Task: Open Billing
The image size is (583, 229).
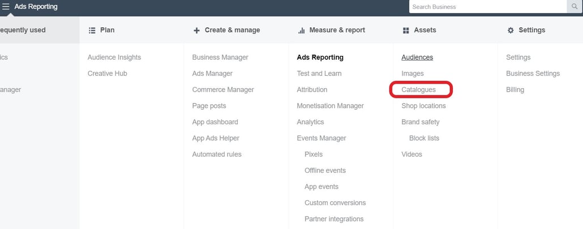Action: (x=515, y=89)
